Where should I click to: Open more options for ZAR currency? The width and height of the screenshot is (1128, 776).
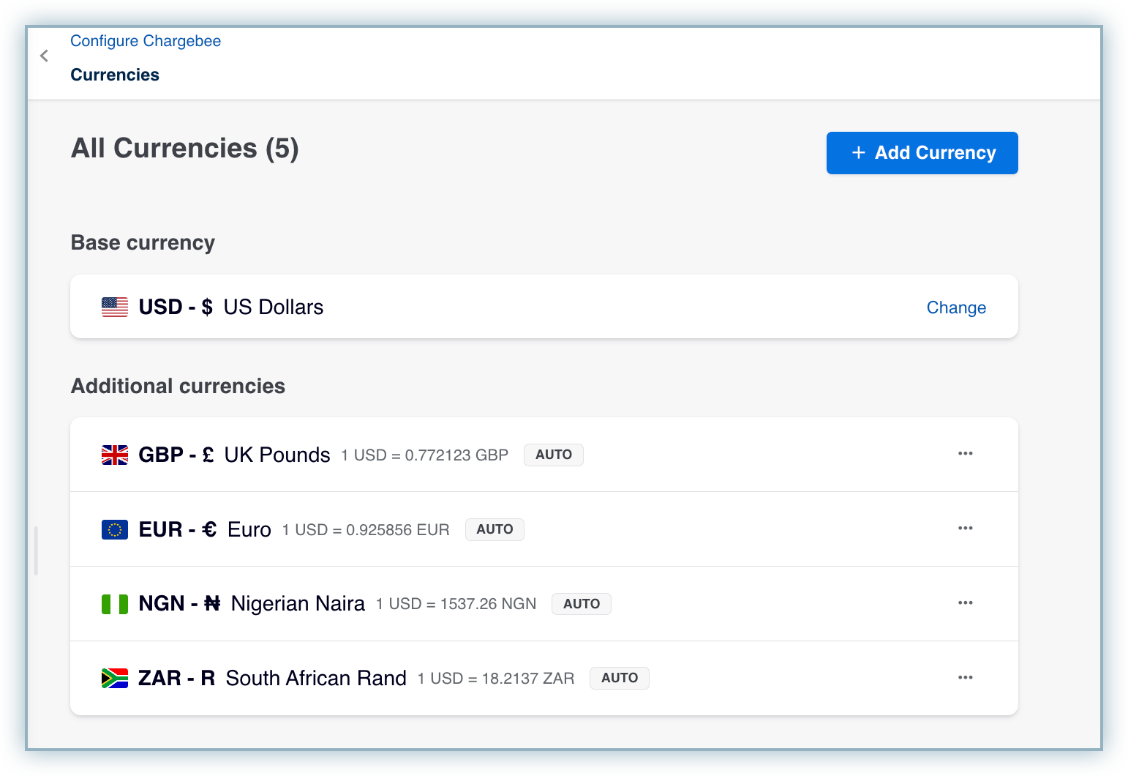click(965, 678)
